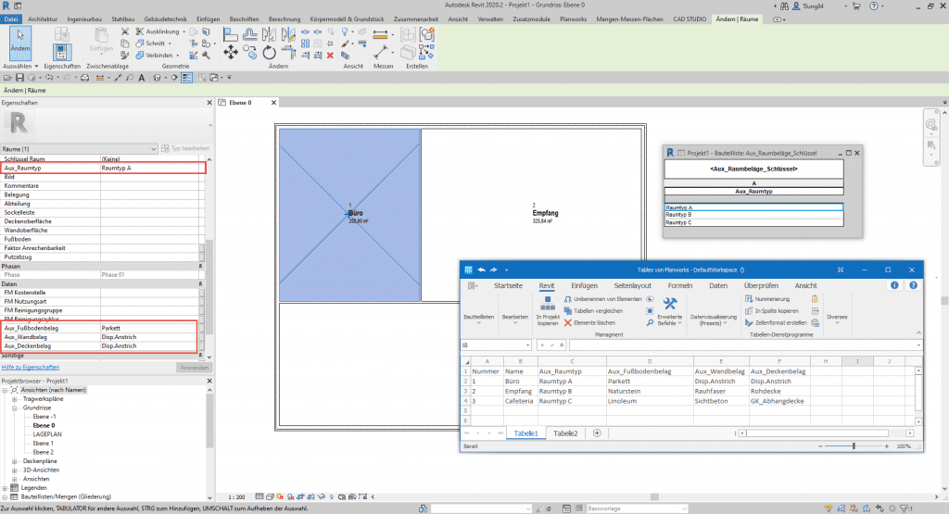The width and height of the screenshot is (949, 514).
Task: Click 'Hilfe zu Eigenschaften' link
Action: (30, 368)
